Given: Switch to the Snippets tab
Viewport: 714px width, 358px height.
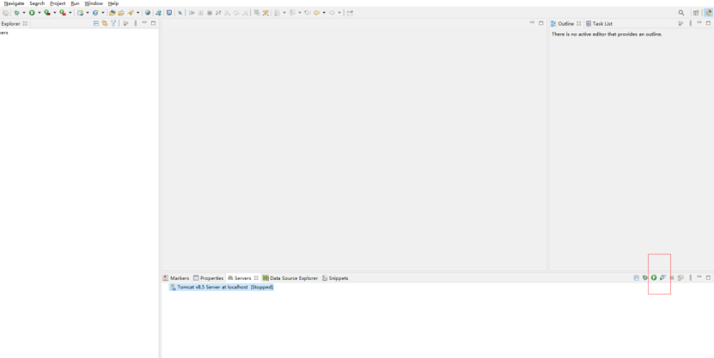Looking at the screenshot, I should tap(335, 278).
